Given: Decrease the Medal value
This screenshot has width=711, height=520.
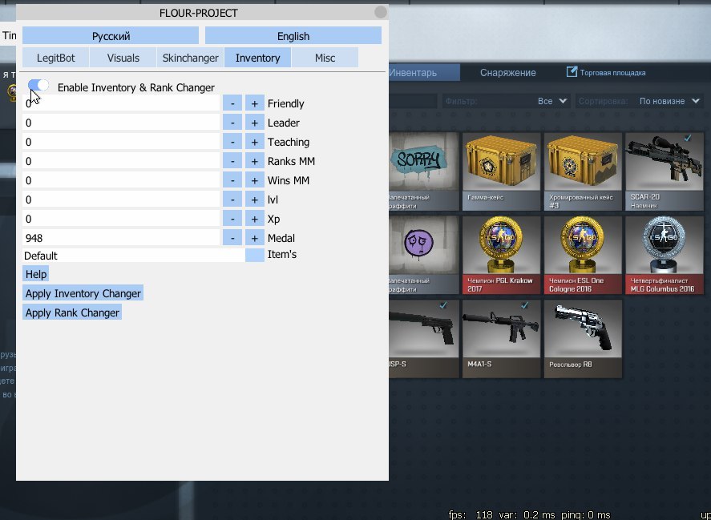Looking at the screenshot, I should tap(232, 238).
